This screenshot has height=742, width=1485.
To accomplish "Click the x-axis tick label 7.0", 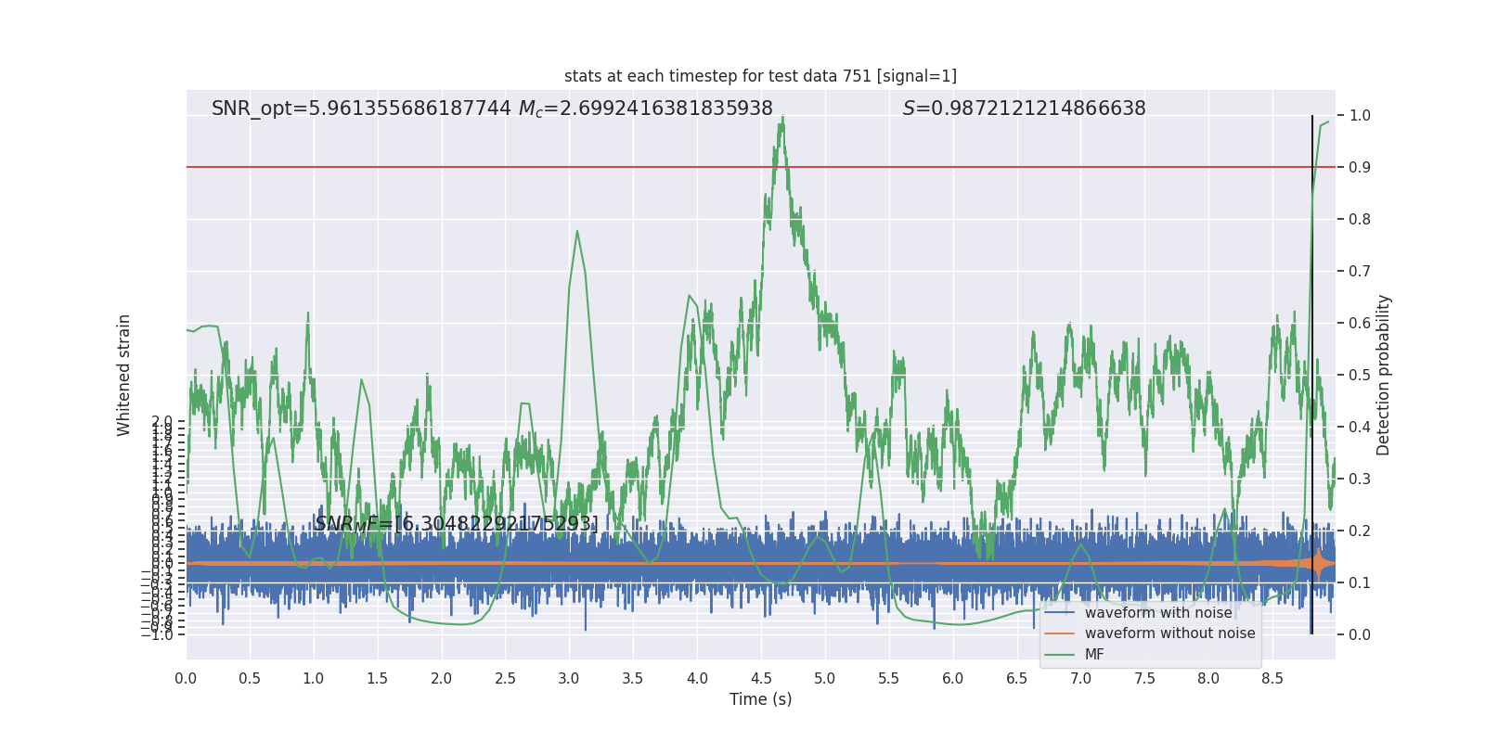I will (1081, 678).
